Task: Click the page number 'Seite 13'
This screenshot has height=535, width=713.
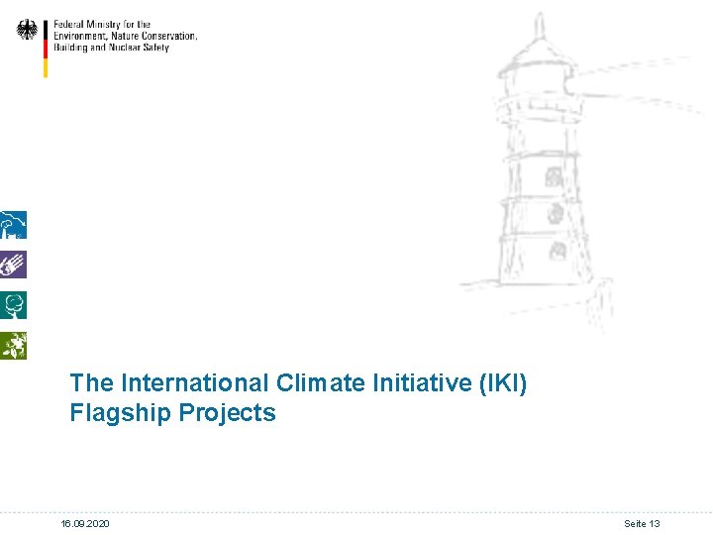Action: (642, 524)
